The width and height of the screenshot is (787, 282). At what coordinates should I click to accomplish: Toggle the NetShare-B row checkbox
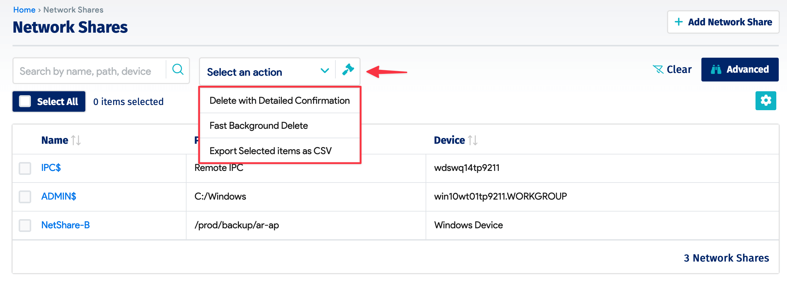pyautogui.click(x=25, y=226)
